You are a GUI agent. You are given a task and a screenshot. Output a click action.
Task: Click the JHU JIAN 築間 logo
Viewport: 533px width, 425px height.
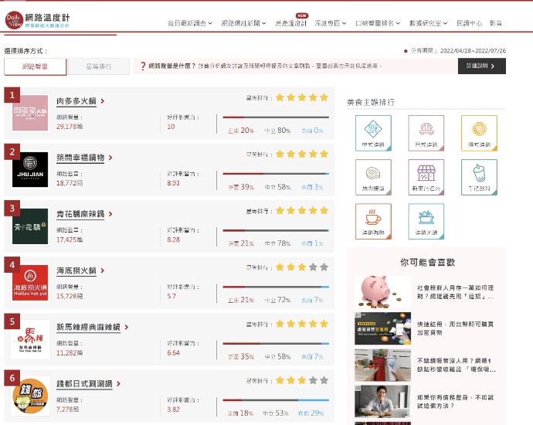(x=30, y=169)
